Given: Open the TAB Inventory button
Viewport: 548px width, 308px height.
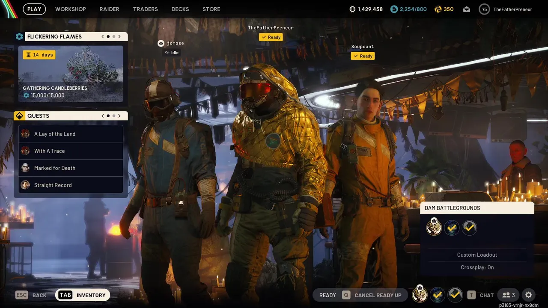Looking at the screenshot, I should (x=83, y=295).
